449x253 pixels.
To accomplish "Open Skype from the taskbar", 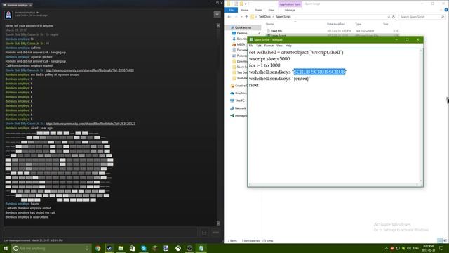I will [x=143, y=248].
